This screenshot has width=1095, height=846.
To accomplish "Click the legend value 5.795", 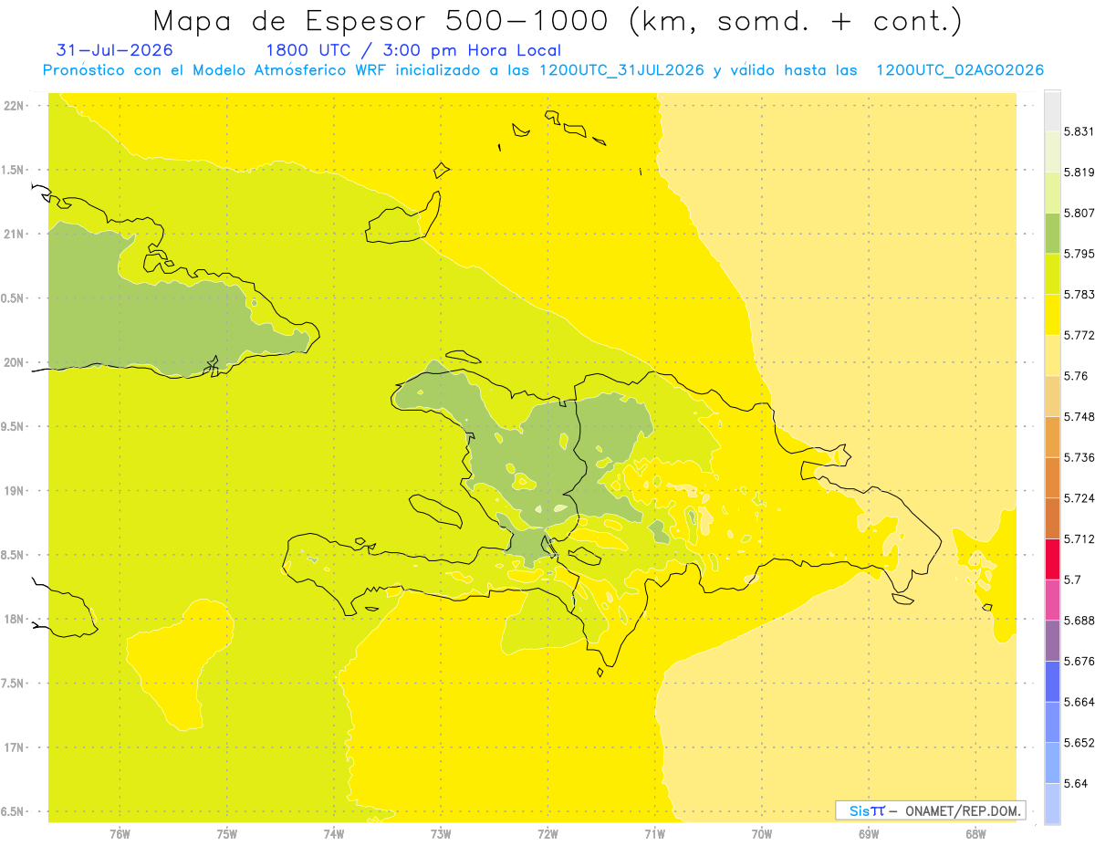I will click(x=1079, y=254).
